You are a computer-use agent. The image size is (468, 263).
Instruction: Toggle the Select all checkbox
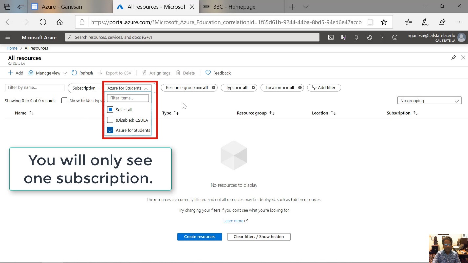(110, 110)
